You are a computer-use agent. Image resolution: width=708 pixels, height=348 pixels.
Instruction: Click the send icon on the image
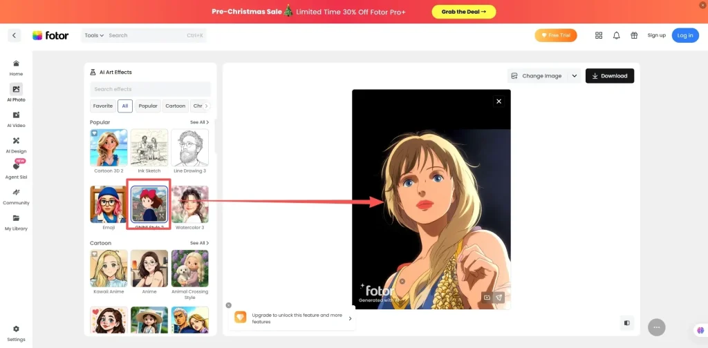[499, 298]
